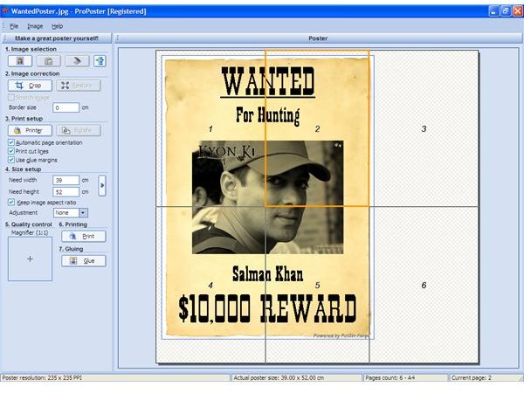Select poster page 4

pos(210,285)
